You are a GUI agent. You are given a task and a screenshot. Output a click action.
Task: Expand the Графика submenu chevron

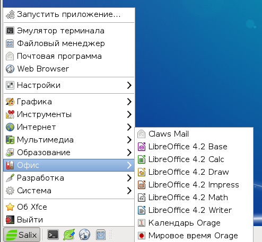129,102
